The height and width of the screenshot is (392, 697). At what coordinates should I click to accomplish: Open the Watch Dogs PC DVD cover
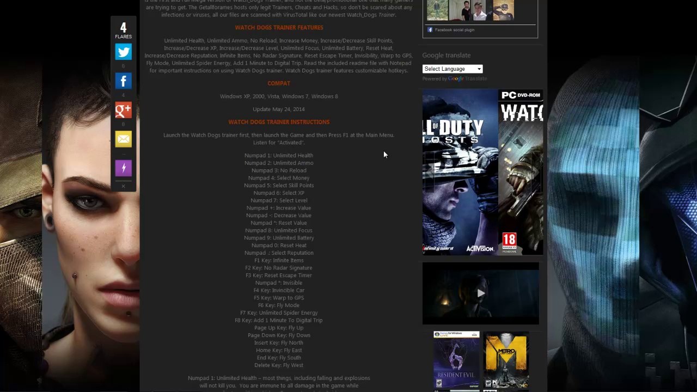(521, 172)
